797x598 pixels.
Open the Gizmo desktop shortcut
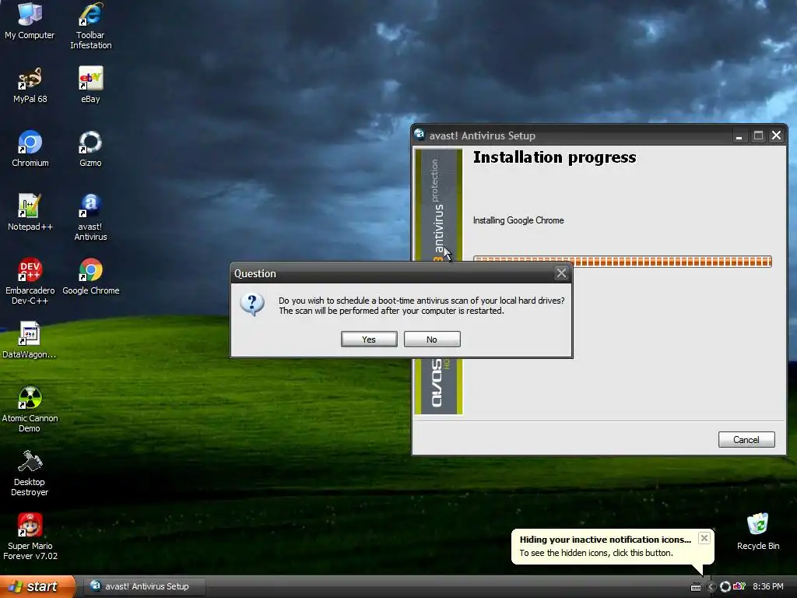click(x=90, y=149)
